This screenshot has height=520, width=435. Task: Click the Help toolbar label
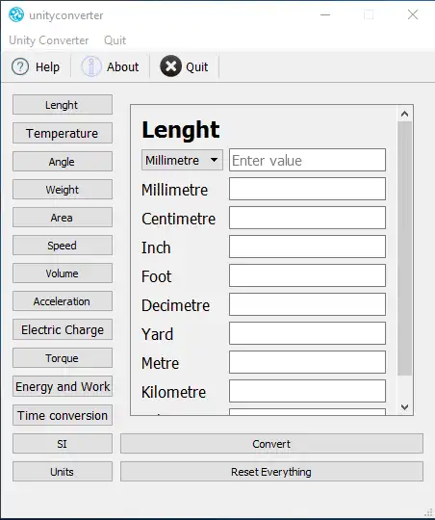(x=48, y=67)
